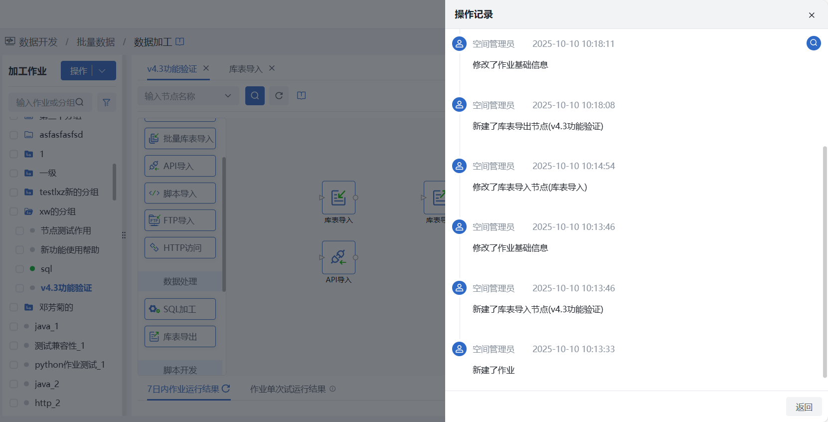Screen dimensions: 828x422
Task: Click avatar icon beside 10:13:33 record
Action: click(459, 349)
